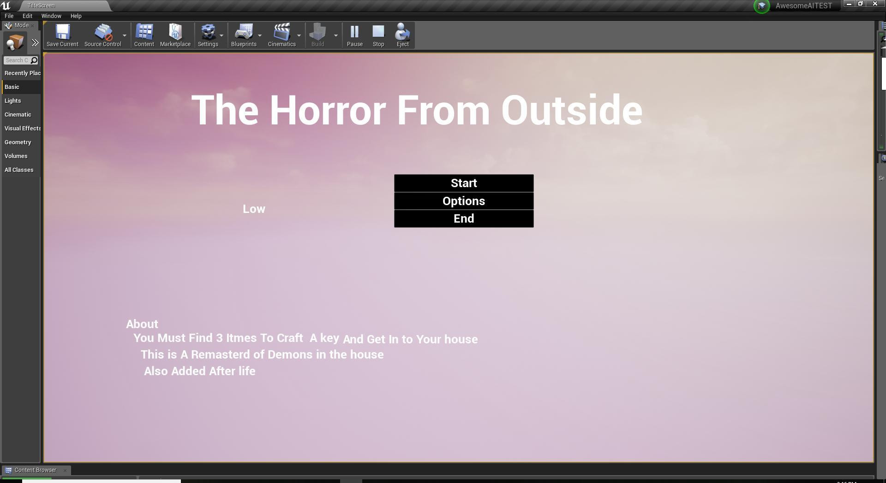
Task: Expand hidden mode icons with chevrons
Action: point(35,43)
